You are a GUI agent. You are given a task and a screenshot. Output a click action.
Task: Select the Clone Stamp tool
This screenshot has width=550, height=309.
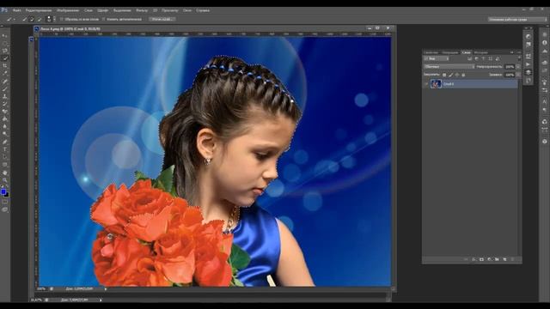point(5,95)
